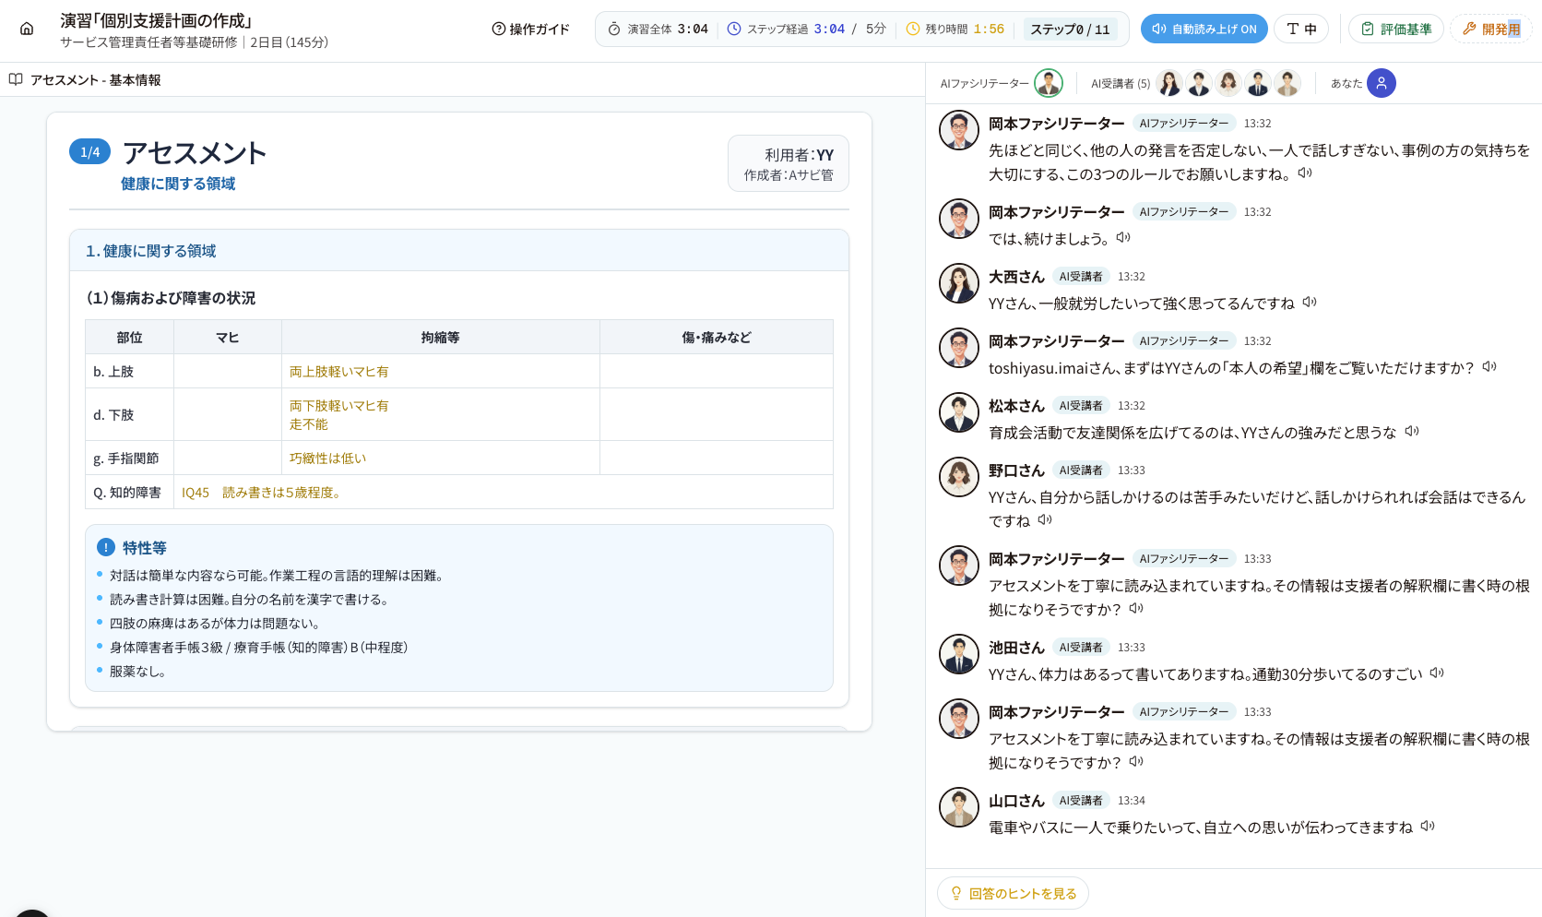This screenshot has width=1542, height=917.
Task: Play audio for 大西さん's message
Action: coord(1310,303)
